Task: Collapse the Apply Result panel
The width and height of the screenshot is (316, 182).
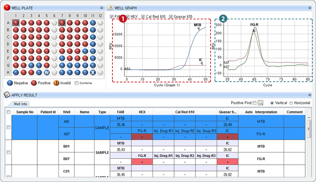Action: coord(310,95)
